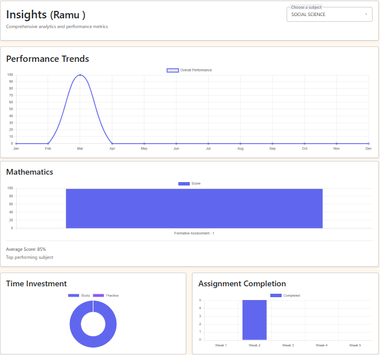Click the Study legend color box
Screen dimensions: 380x355
click(73, 295)
